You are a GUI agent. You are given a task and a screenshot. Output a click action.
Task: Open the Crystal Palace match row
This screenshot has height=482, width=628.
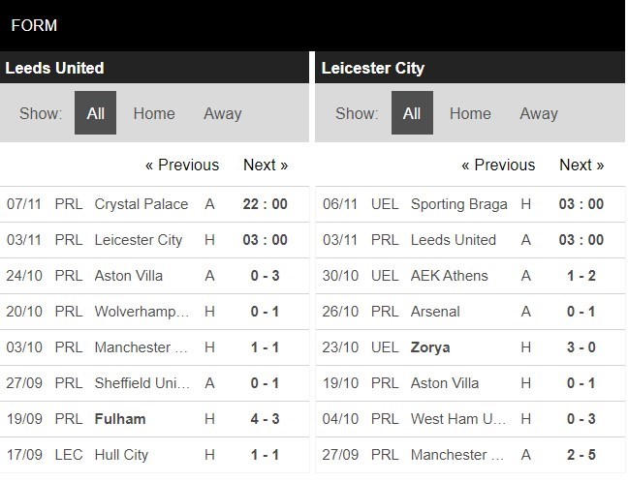coord(142,204)
